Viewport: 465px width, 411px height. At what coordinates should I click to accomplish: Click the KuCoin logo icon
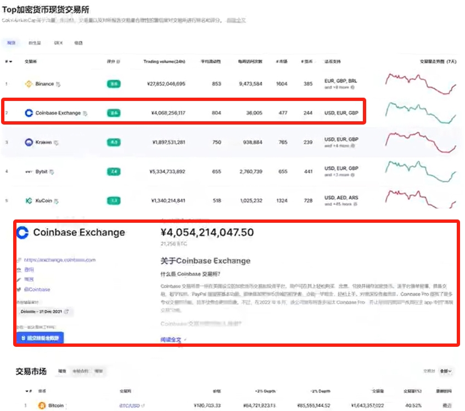29,201
